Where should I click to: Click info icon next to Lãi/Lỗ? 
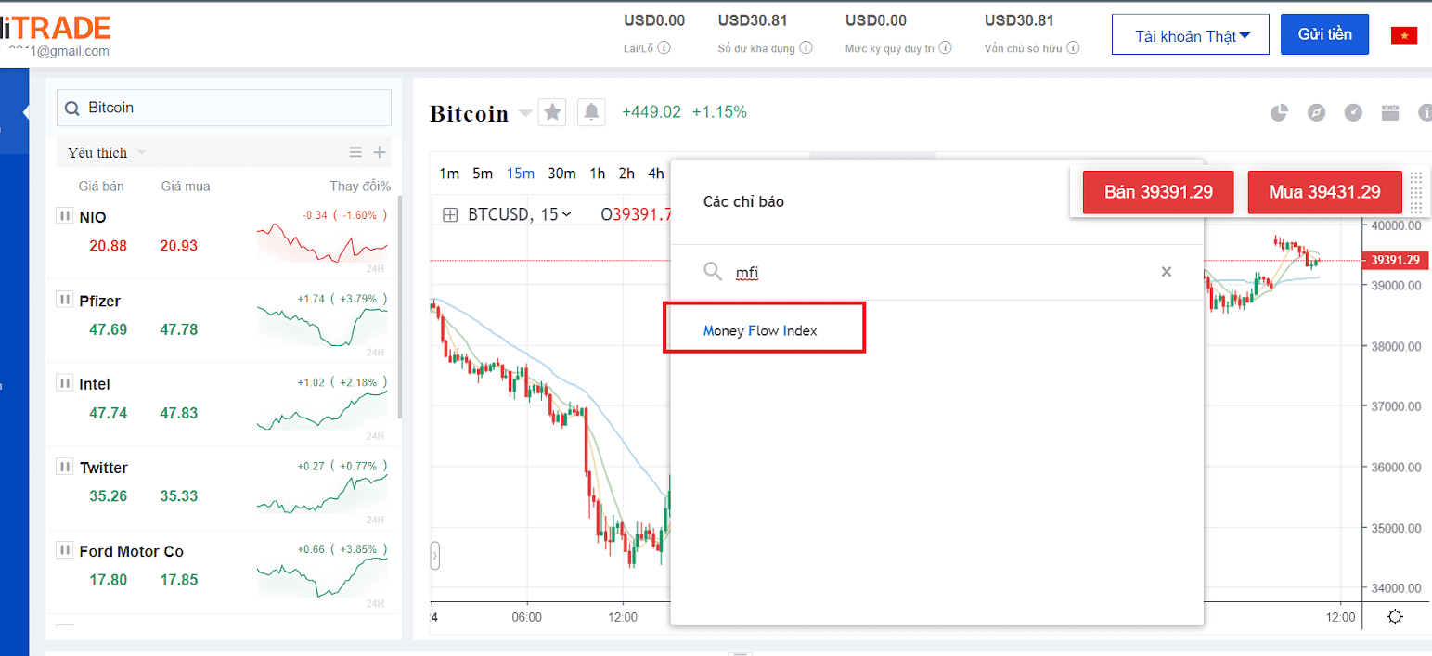click(x=664, y=47)
